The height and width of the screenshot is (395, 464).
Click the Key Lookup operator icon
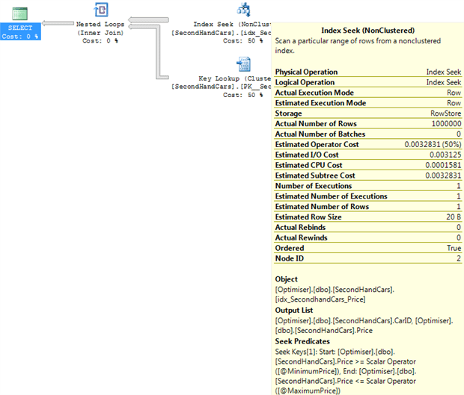click(x=244, y=64)
